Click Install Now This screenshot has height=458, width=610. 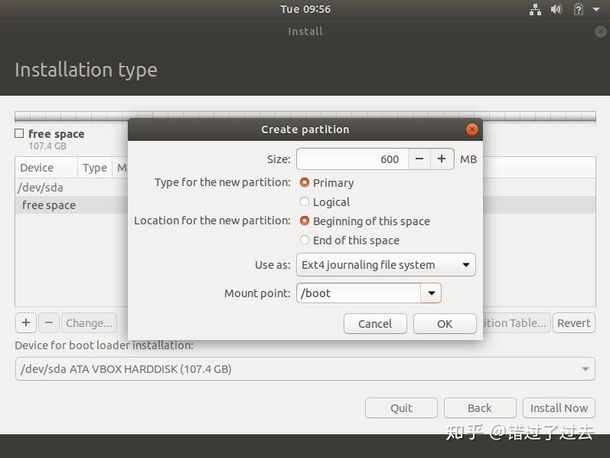pos(559,407)
